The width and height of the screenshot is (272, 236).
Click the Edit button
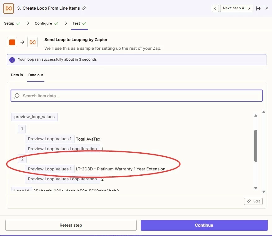pyautogui.click(x=253, y=201)
